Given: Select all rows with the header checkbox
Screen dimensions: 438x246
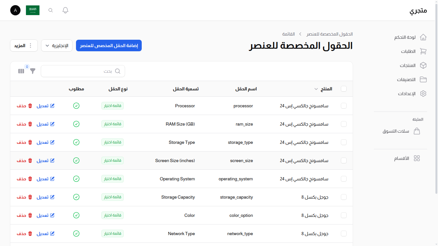Looking at the screenshot, I should point(343,89).
